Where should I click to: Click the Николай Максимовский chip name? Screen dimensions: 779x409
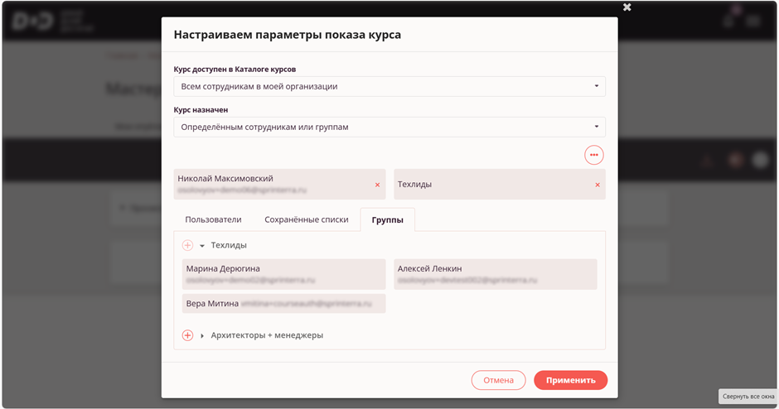pos(225,178)
